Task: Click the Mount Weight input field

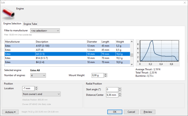Action: [x=98, y=75]
